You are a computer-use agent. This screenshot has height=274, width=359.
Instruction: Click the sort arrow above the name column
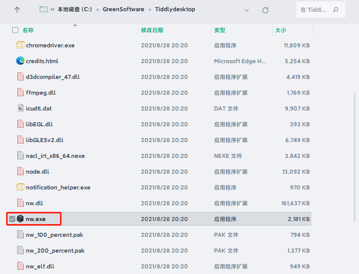tap(75, 25)
